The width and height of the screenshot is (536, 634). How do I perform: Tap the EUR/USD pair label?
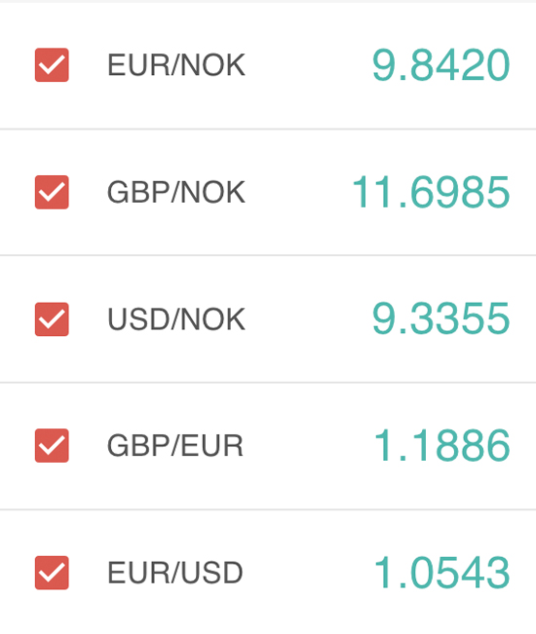tap(175, 573)
